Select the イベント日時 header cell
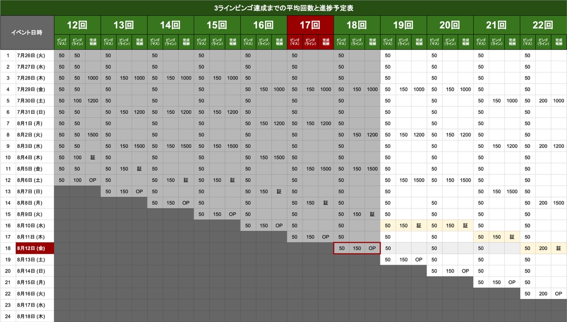This screenshot has height=322, width=567. 27,33
